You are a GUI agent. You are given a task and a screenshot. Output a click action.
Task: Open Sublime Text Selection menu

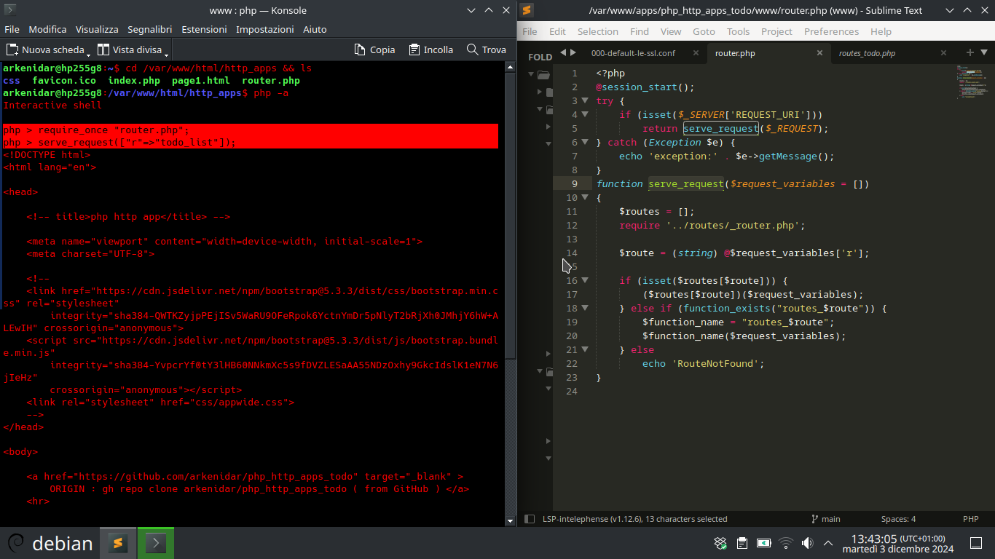(597, 31)
